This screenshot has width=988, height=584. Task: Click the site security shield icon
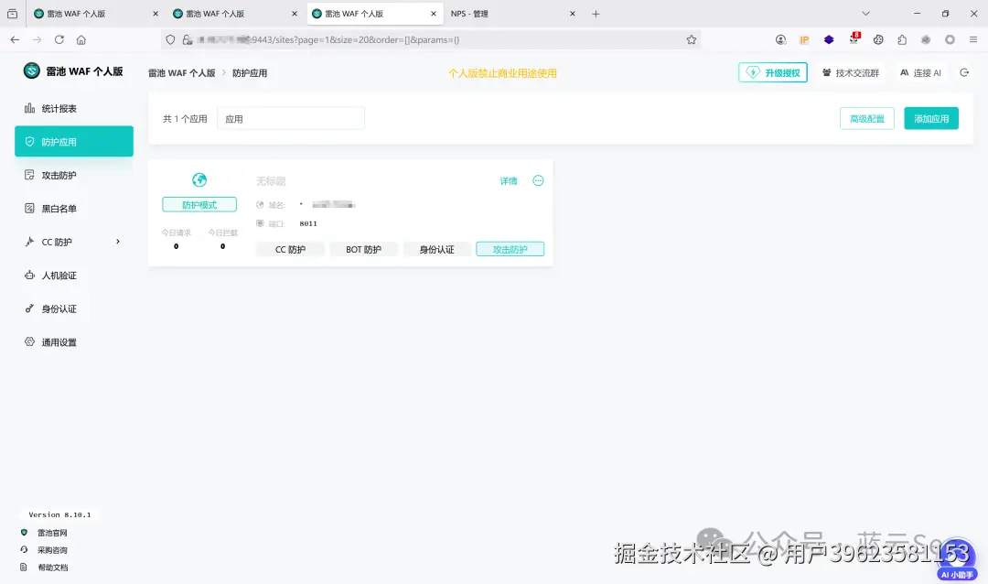pyautogui.click(x=170, y=39)
